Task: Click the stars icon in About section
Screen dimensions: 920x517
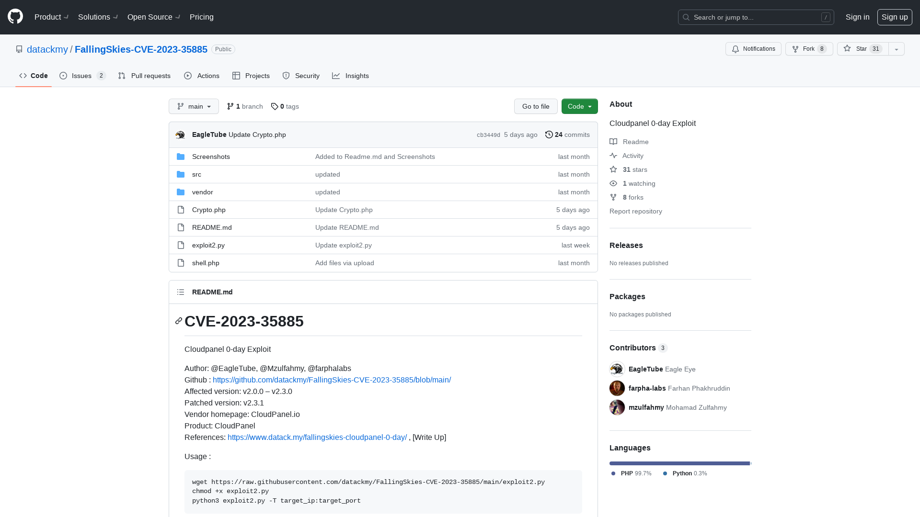Action: (613, 169)
